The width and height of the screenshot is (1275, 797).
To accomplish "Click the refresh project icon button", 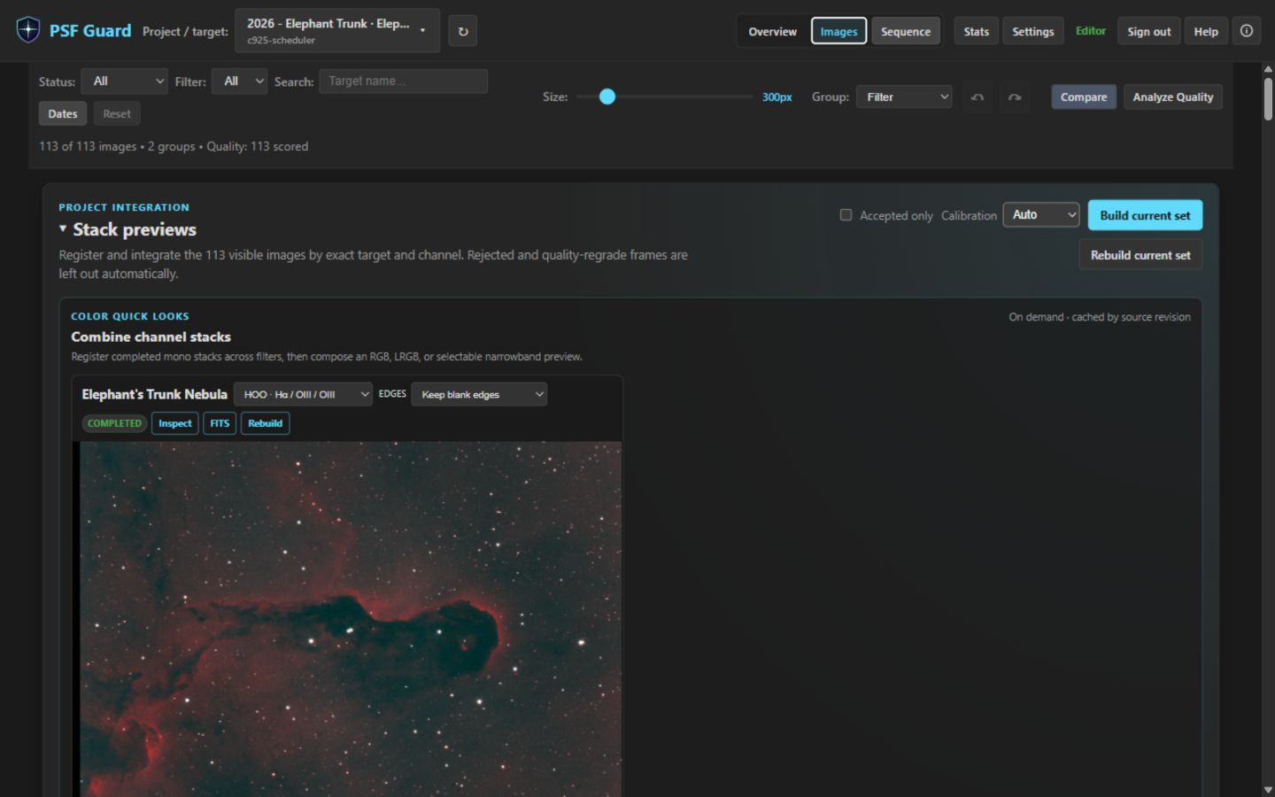I will point(462,31).
